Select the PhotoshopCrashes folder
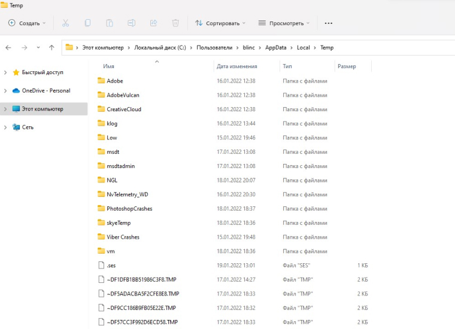The height and width of the screenshot is (329, 455). [x=129, y=209]
